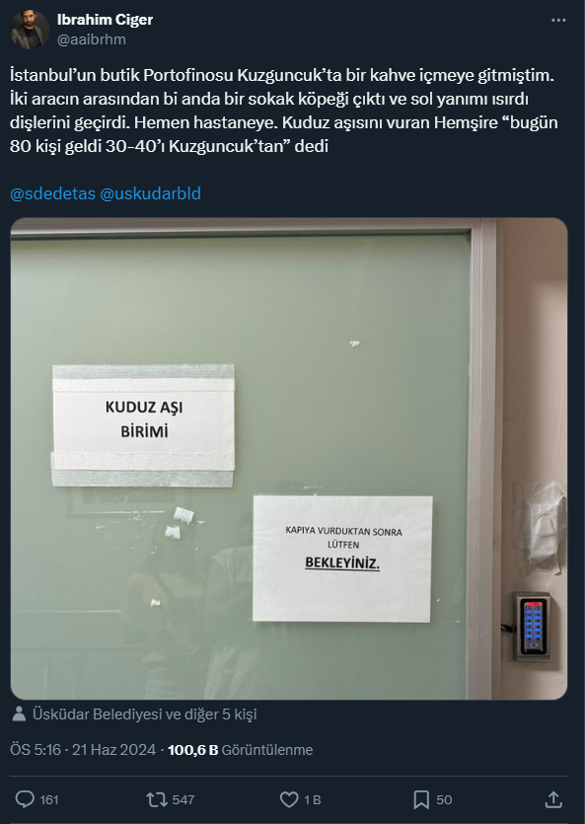585x824 pixels.
Task: Open the share upload arrow icon
Action: click(x=553, y=800)
